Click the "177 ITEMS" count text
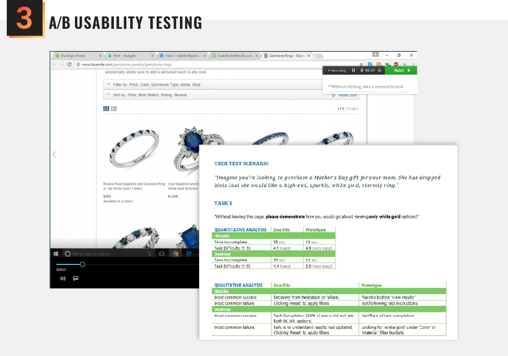The height and width of the screenshot is (356, 508). [348, 109]
